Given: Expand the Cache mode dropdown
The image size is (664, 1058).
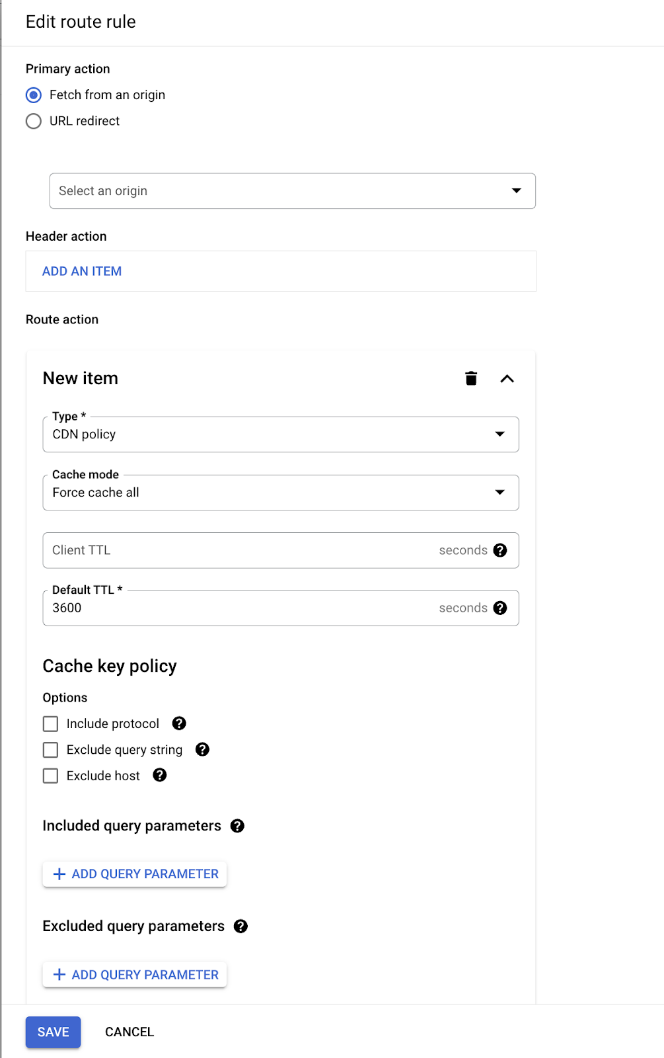Looking at the screenshot, I should pyautogui.click(x=280, y=493).
